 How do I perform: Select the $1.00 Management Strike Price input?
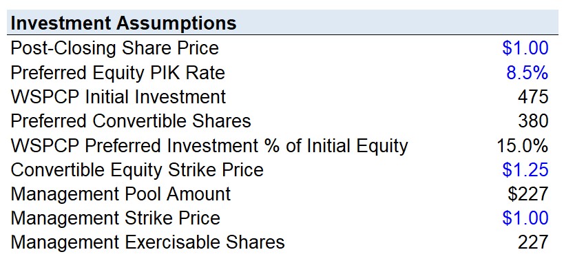(525, 218)
